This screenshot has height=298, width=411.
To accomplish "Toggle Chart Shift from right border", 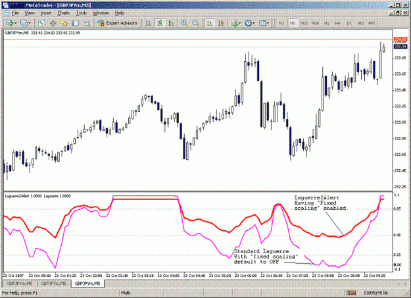I will pyautogui.click(x=221, y=23).
